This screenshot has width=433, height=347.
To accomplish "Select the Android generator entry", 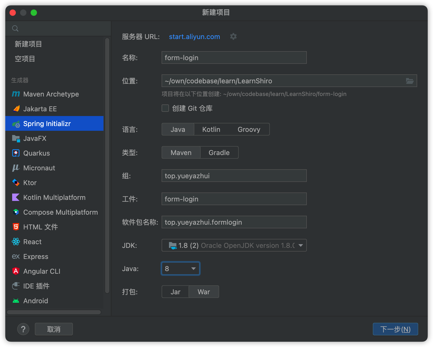I will point(54,301).
